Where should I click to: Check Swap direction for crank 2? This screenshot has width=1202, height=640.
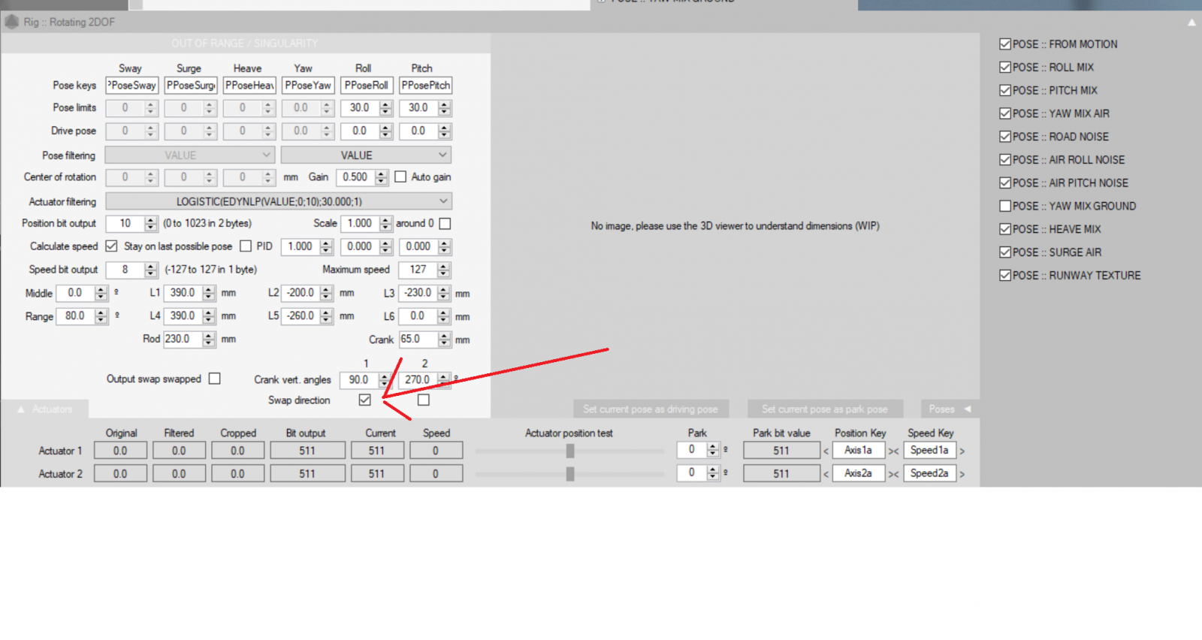[x=424, y=400]
